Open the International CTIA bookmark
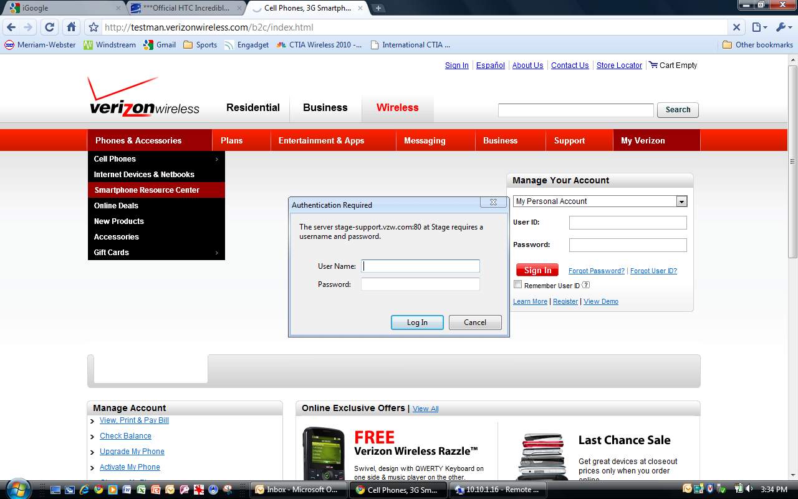This screenshot has height=499, width=798. point(410,45)
